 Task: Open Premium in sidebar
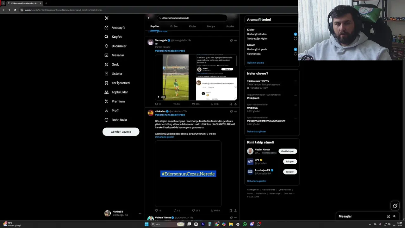pyautogui.click(x=115, y=101)
